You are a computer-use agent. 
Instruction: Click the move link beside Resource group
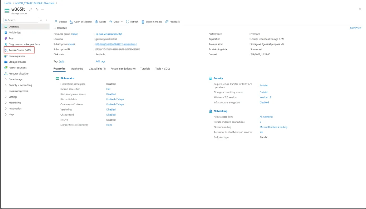click(x=74, y=34)
